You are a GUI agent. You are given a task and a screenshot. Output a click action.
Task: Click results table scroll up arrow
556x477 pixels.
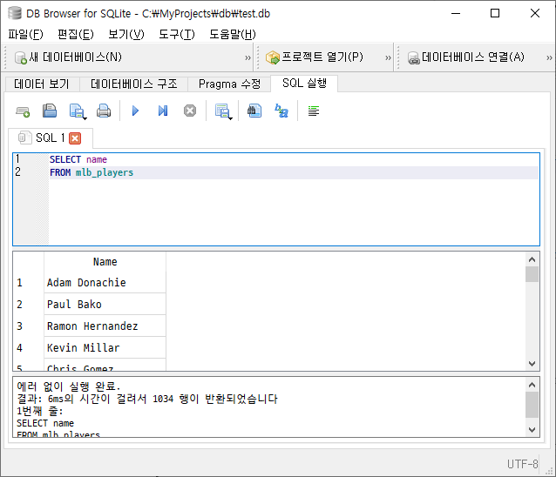coord(532,259)
